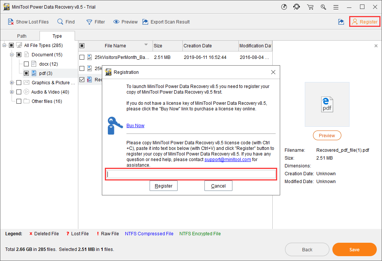Check the docx (12) checkbox

coord(26,64)
